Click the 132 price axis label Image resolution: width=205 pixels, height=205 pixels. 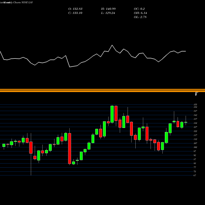tap(195, 123)
